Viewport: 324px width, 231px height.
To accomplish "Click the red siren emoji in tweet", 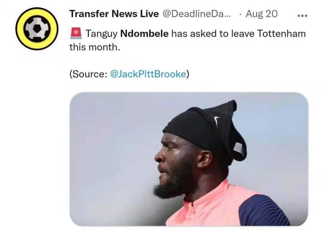I will pyautogui.click(x=76, y=33).
